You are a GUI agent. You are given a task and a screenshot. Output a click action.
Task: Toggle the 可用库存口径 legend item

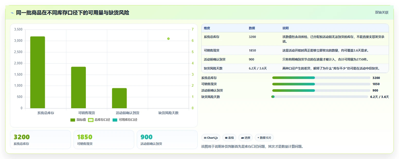click(125, 120)
